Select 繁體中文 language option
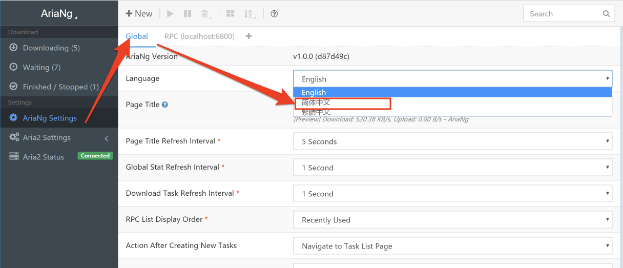Screen dimensions: 623x268 coord(453,112)
